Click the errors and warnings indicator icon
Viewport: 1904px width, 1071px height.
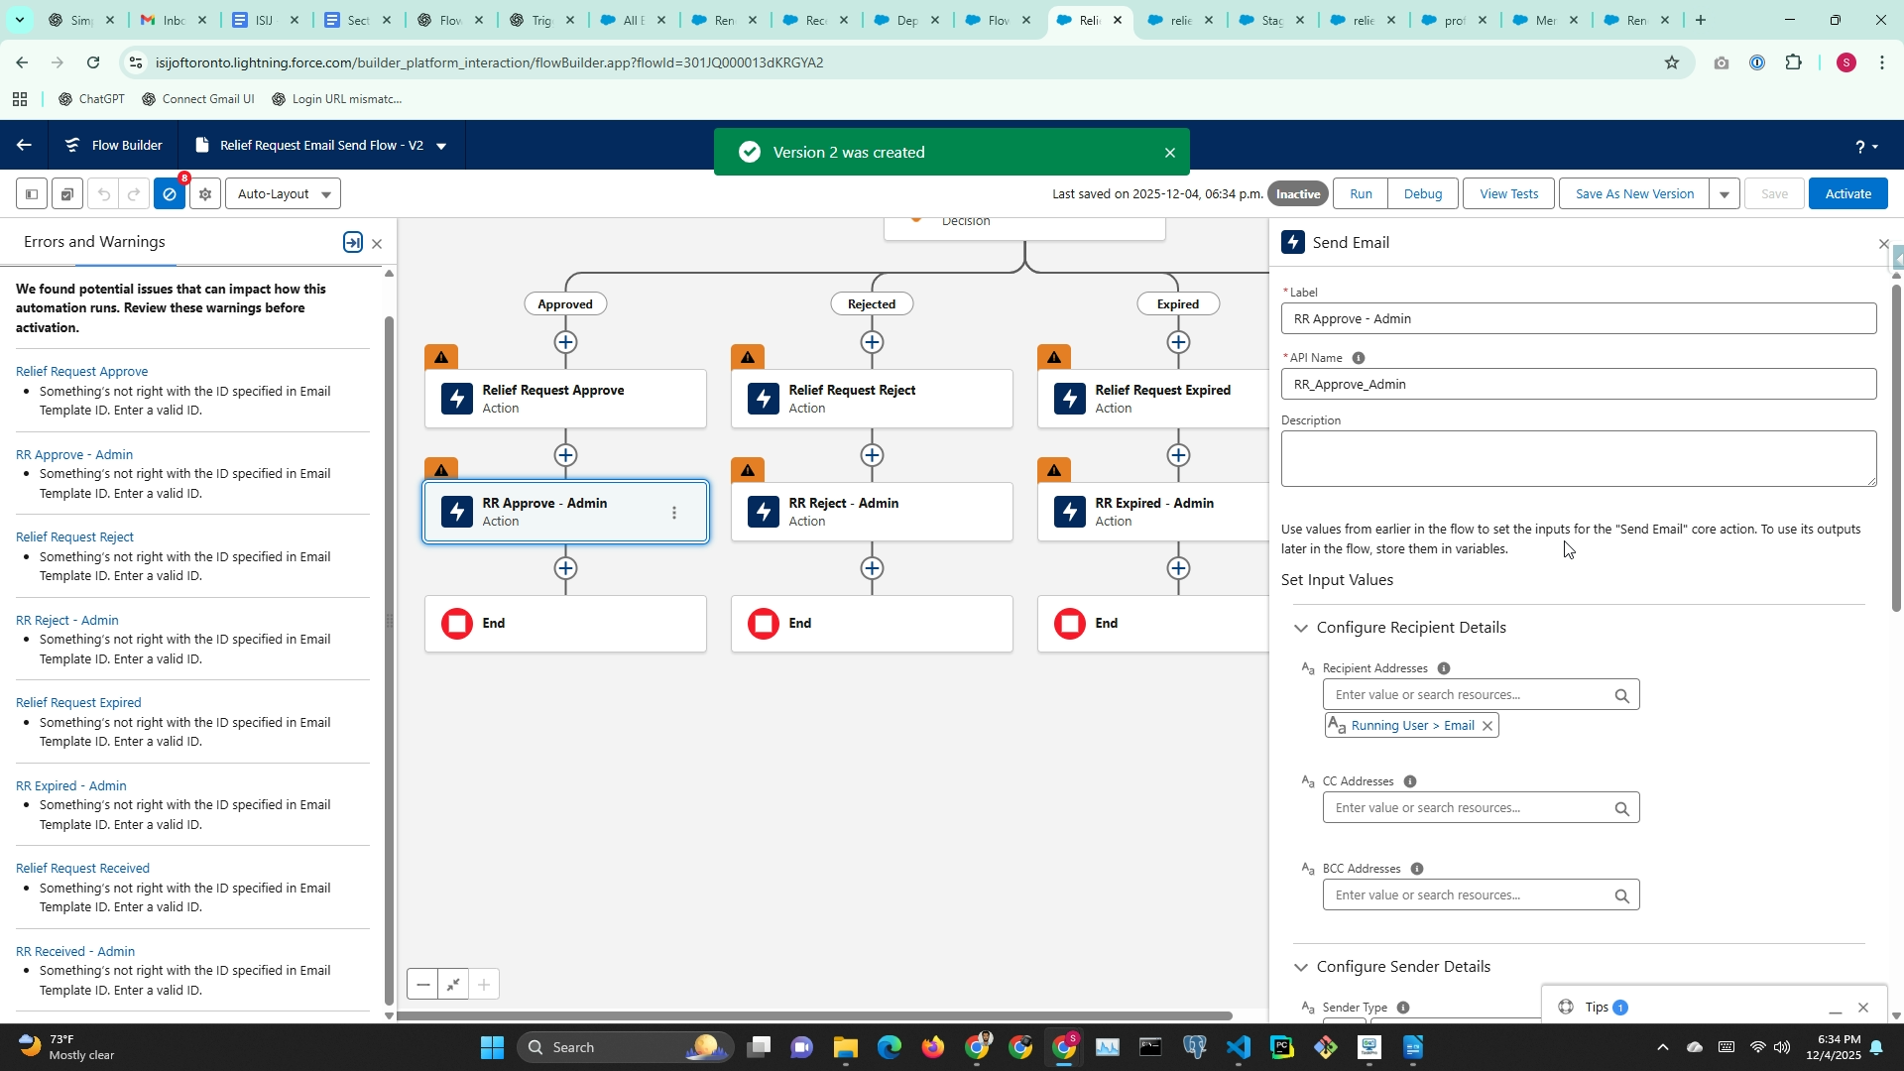click(x=170, y=194)
